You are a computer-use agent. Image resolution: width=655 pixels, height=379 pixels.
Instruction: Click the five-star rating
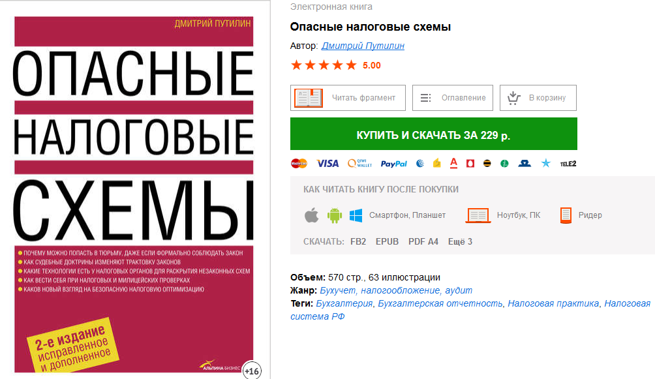[324, 65]
